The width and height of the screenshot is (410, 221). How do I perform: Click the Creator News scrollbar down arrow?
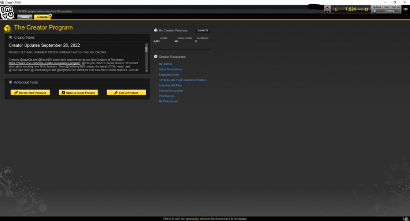click(146, 70)
